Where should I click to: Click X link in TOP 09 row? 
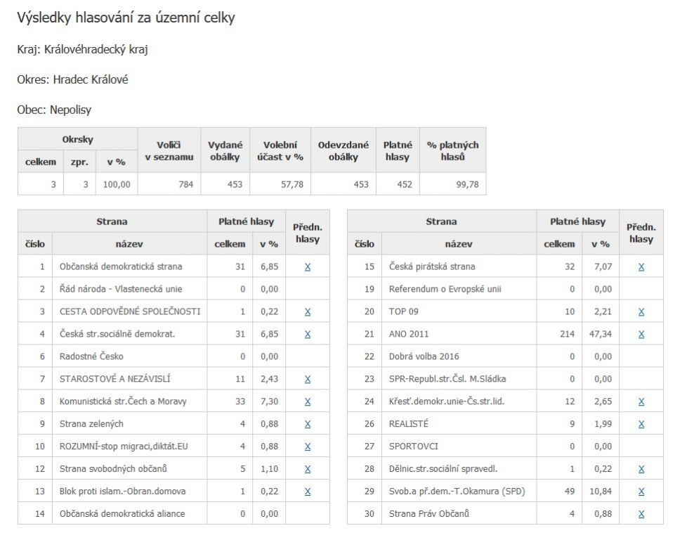pyautogui.click(x=641, y=311)
